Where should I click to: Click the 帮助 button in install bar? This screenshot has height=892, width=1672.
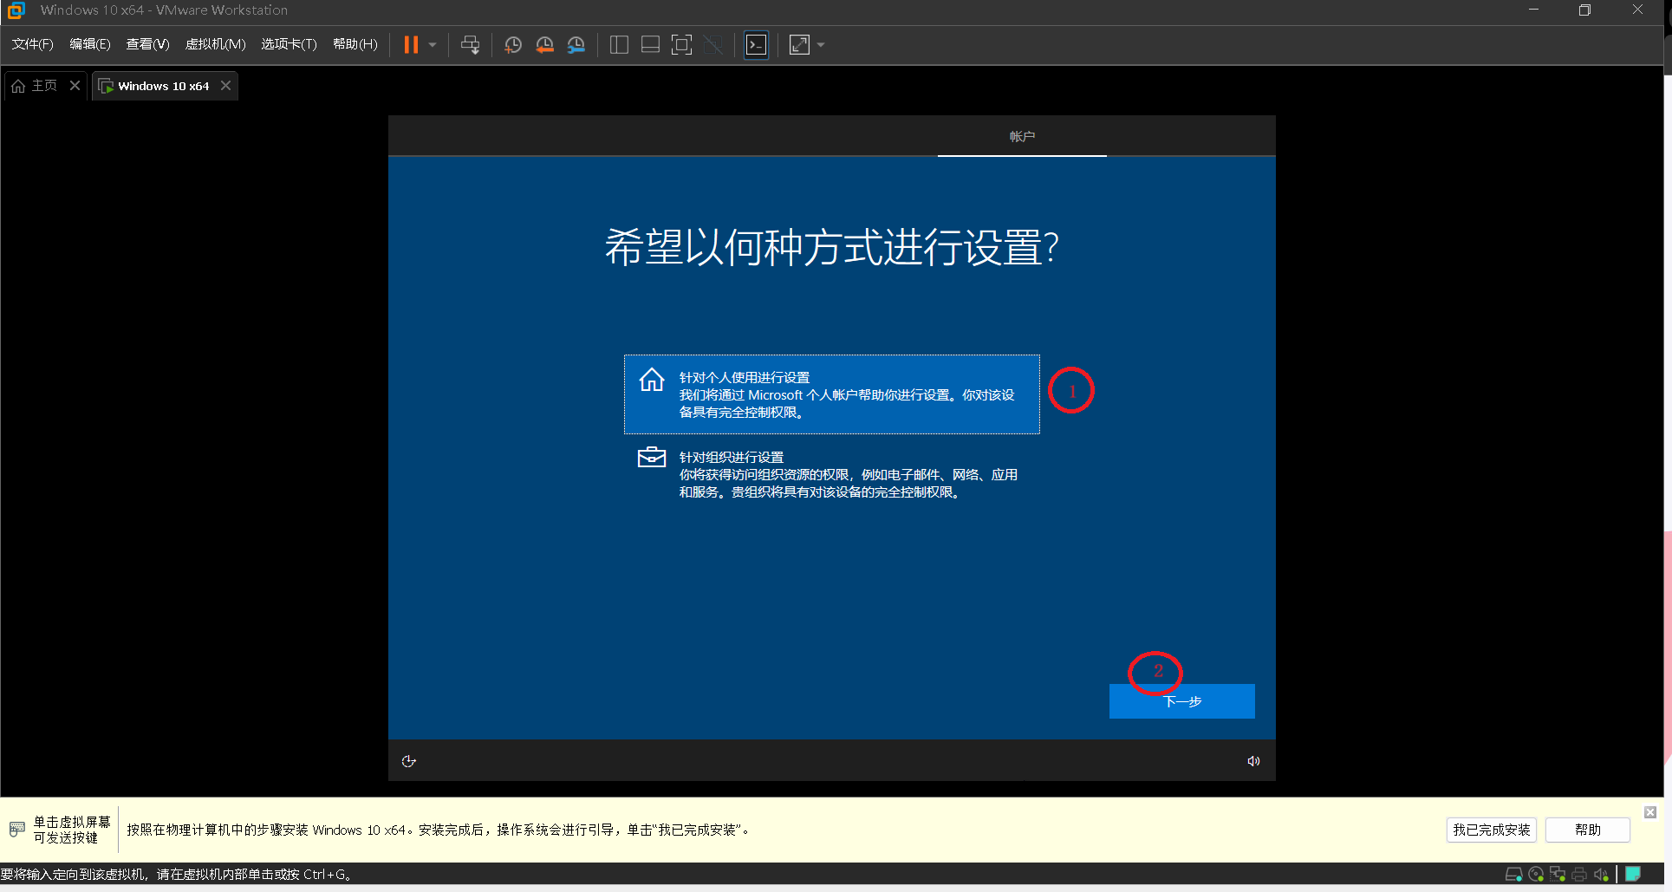(x=1588, y=830)
